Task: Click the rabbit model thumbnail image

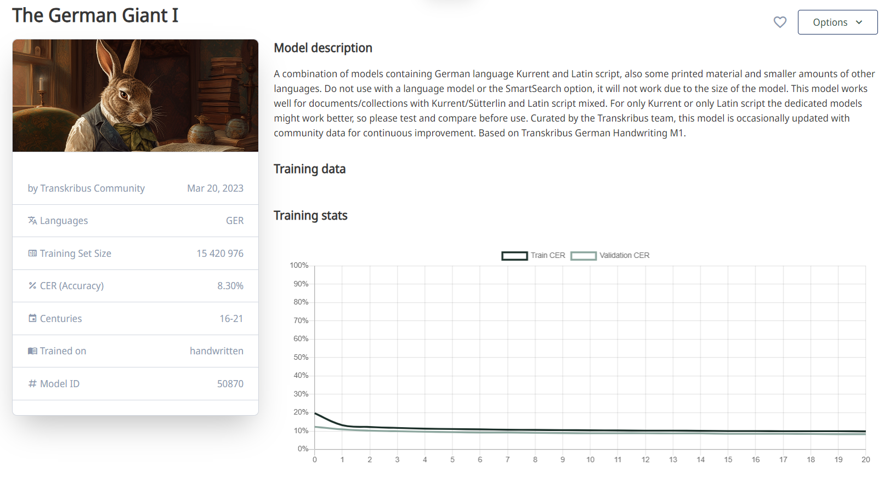Action: click(135, 95)
